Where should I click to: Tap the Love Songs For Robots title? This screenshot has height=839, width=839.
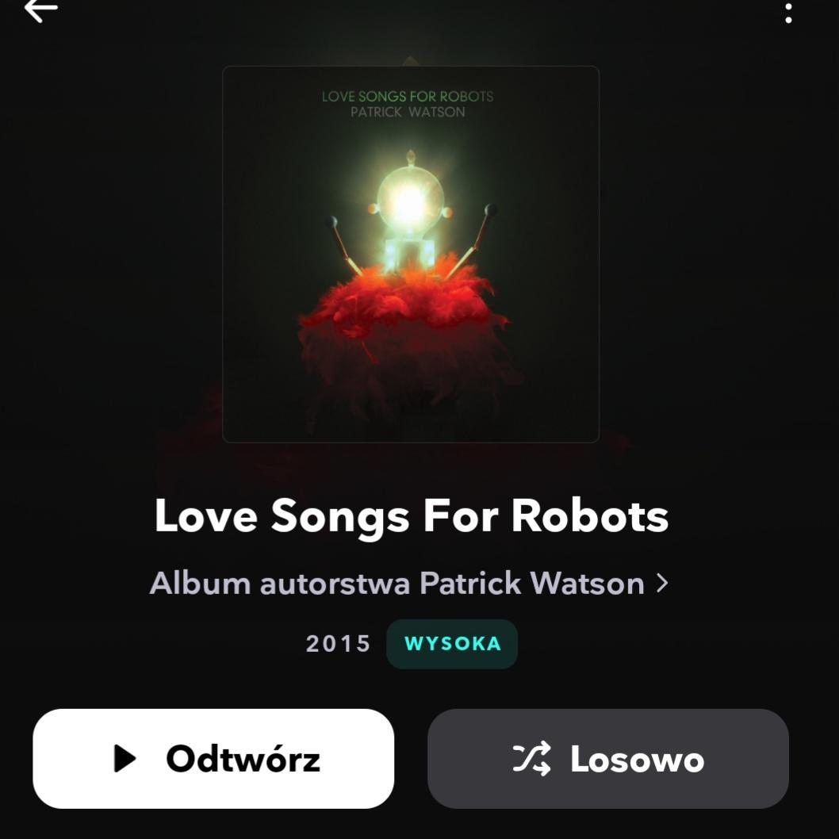tap(411, 515)
